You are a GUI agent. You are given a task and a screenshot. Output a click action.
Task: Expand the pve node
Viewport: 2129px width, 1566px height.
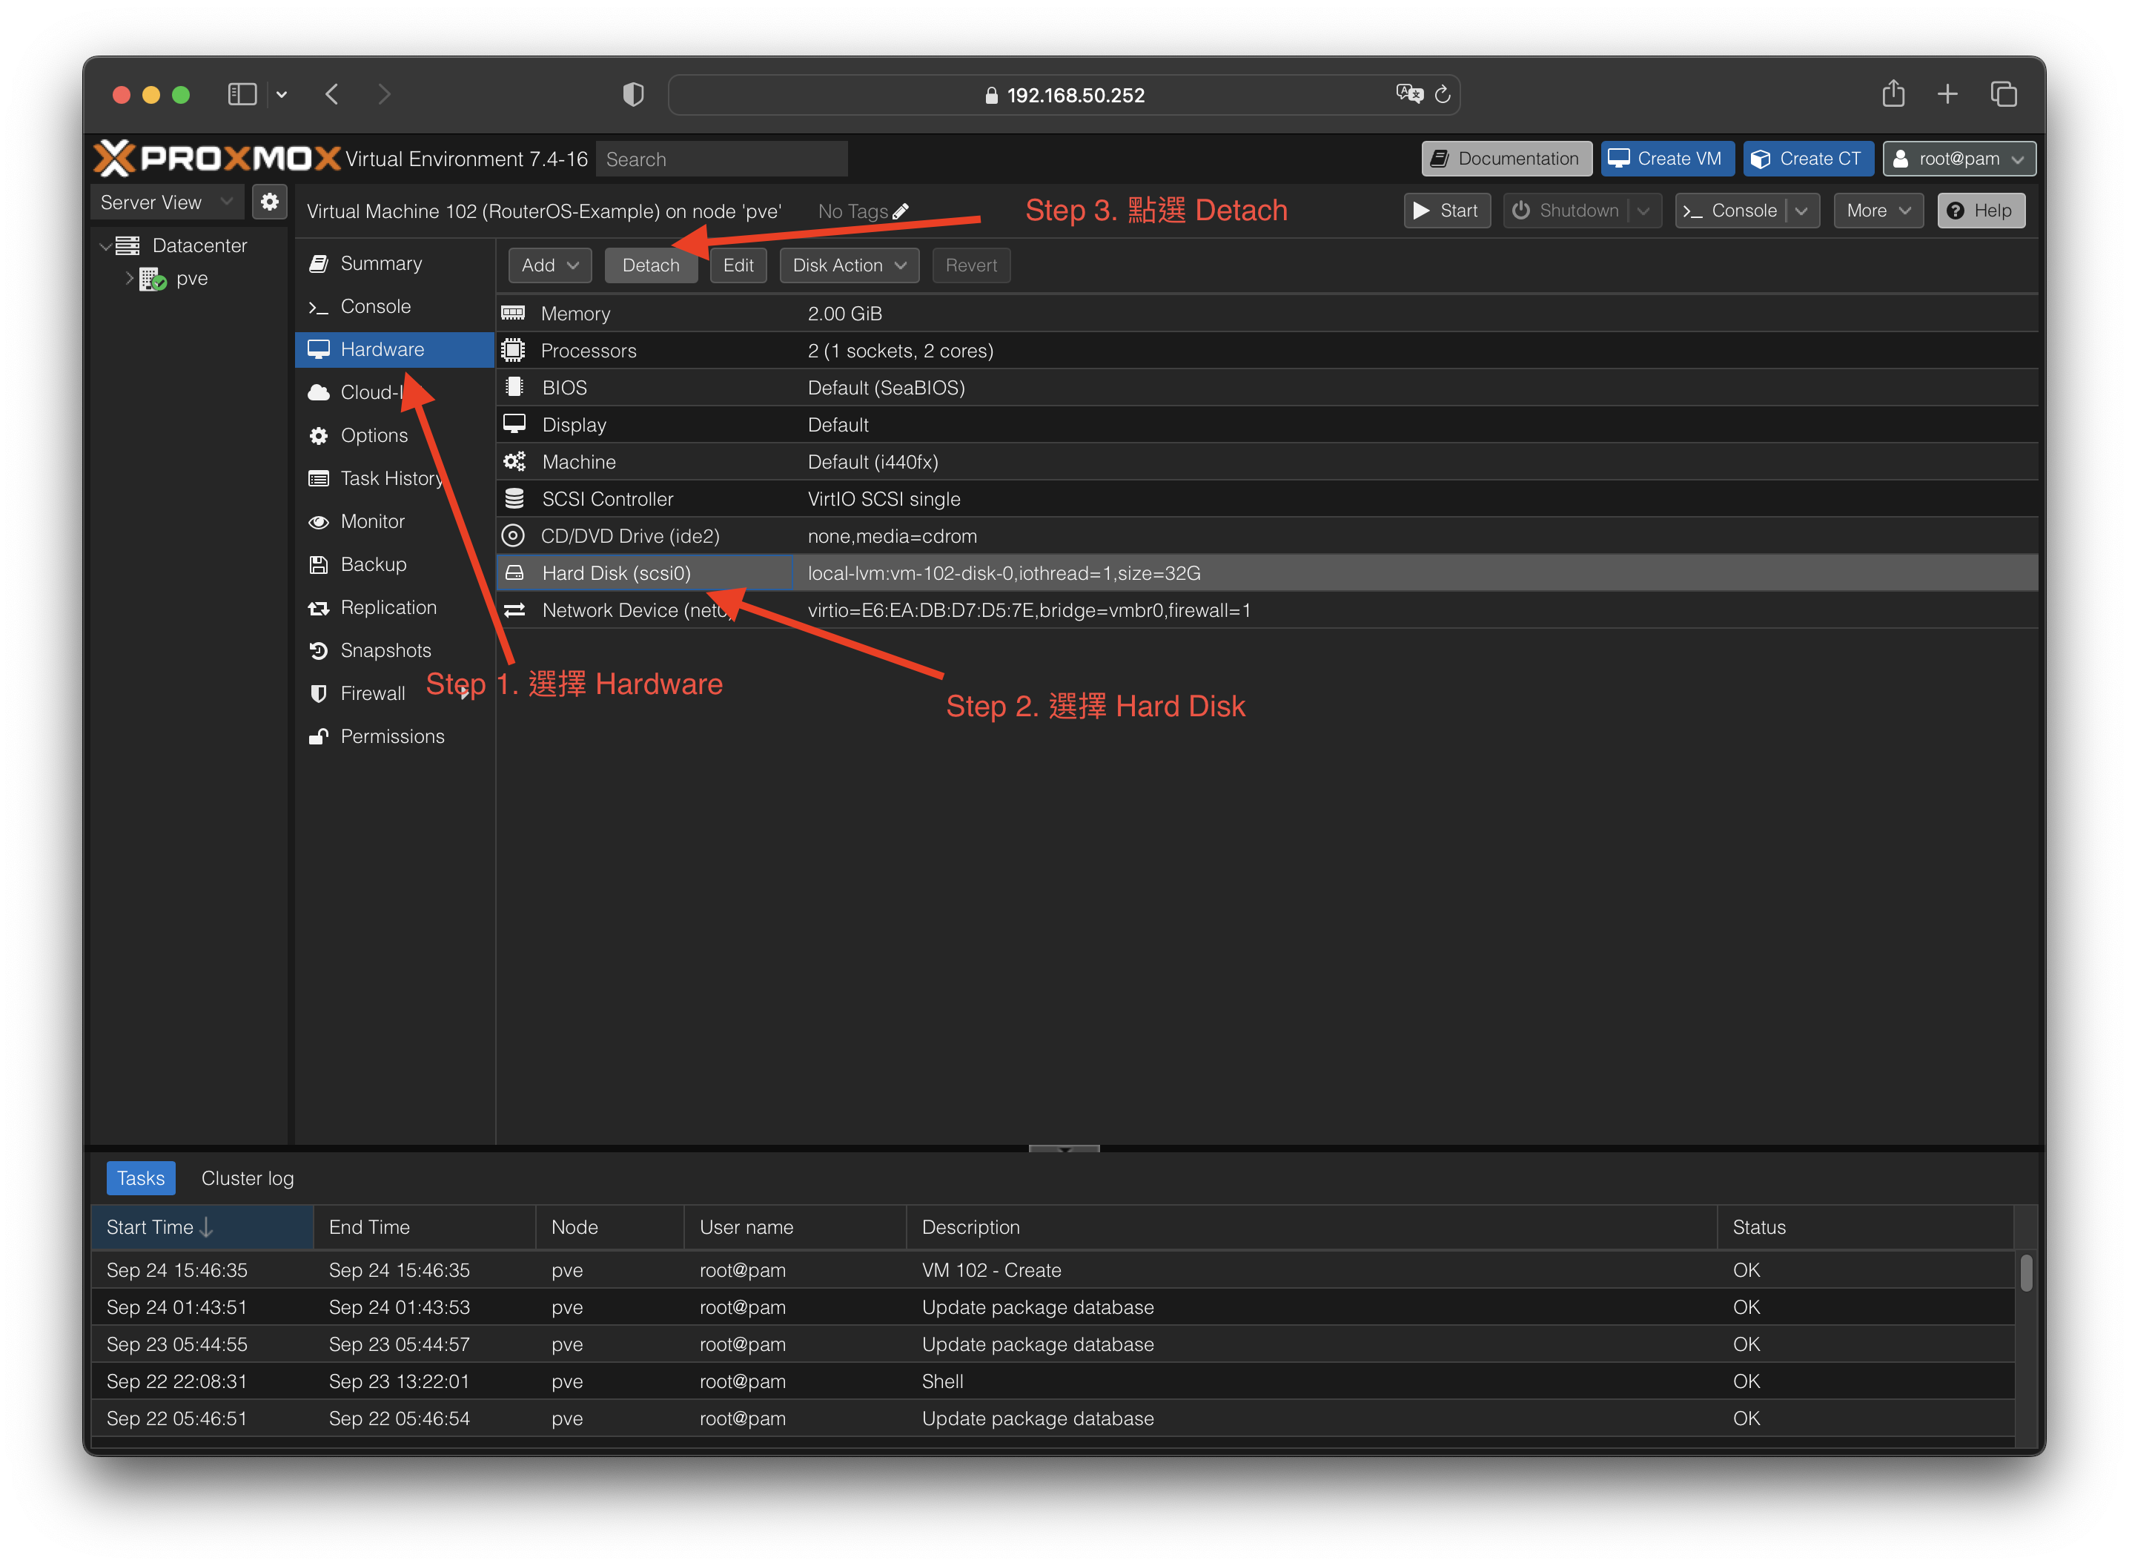click(x=130, y=279)
